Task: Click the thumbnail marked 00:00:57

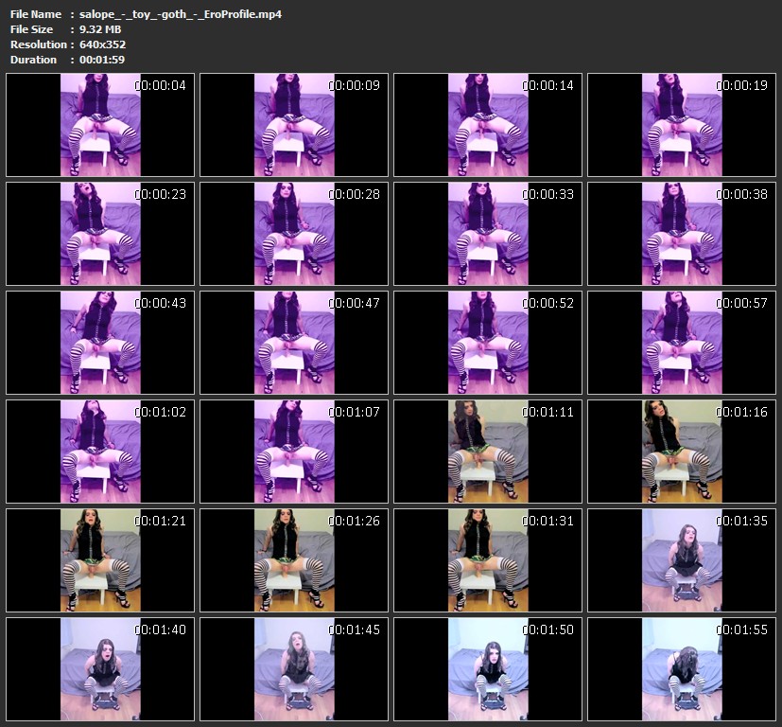Action: coord(682,343)
